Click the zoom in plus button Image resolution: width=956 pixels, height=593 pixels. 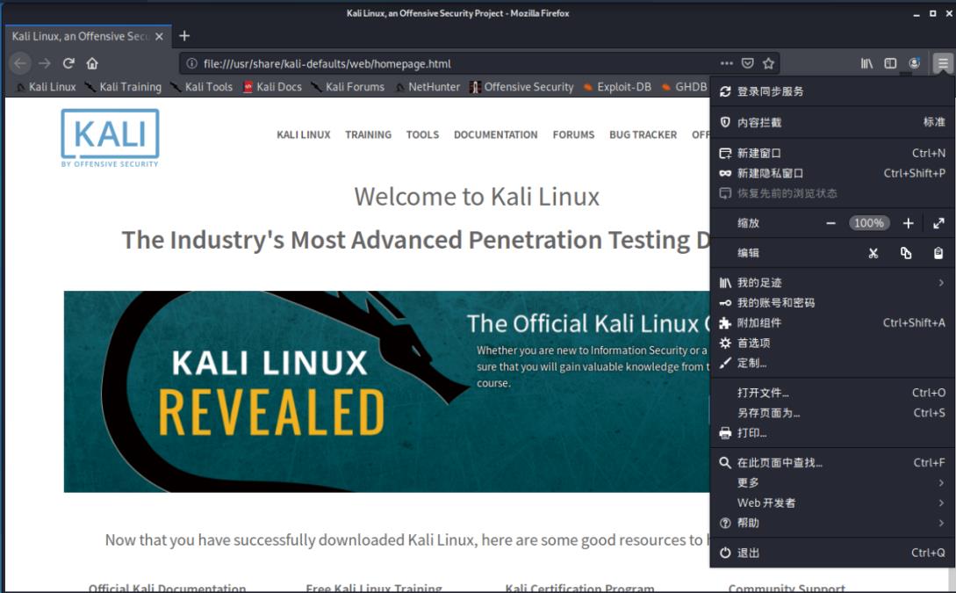point(908,223)
